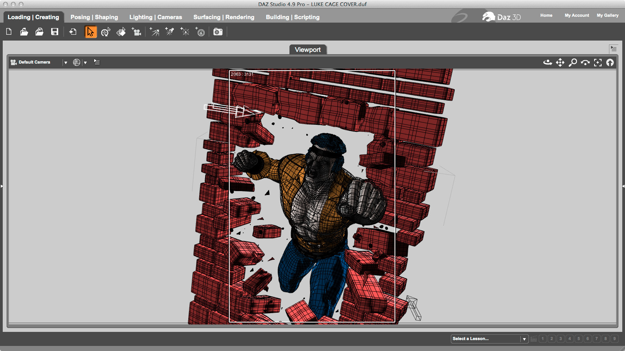Open the Home link
625x351 pixels.
pyautogui.click(x=546, y=15)
